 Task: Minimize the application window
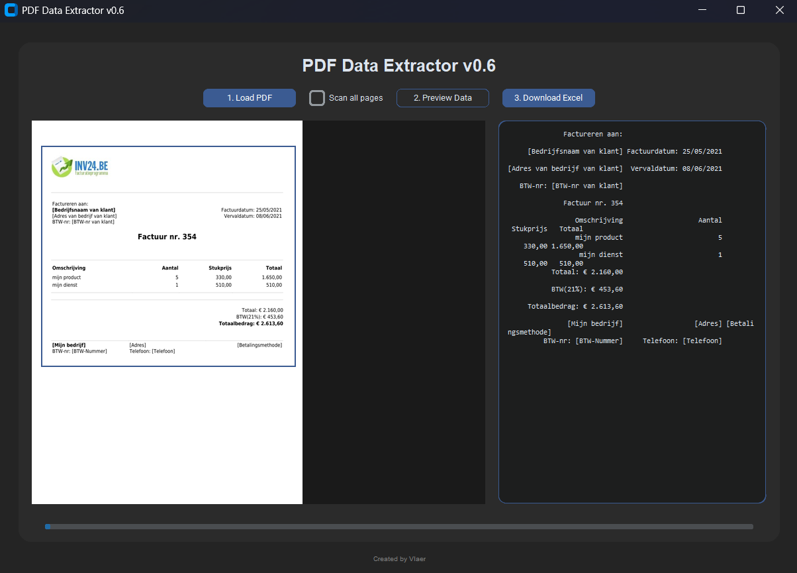tap(702, 10)
